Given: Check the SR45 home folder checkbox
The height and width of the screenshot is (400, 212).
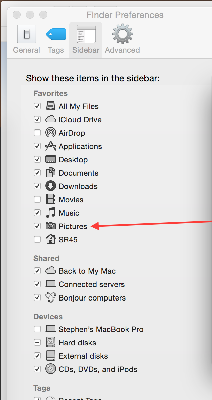Looking at the screenshot, I should point(37,239).
